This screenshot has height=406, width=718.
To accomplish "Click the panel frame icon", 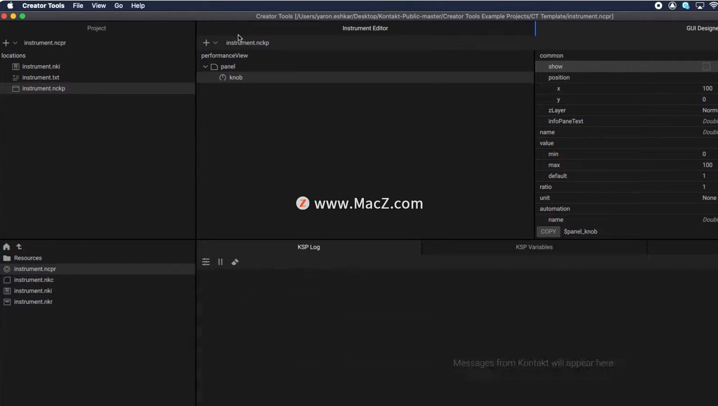I will pyautogui.click(x=214, y=67).
